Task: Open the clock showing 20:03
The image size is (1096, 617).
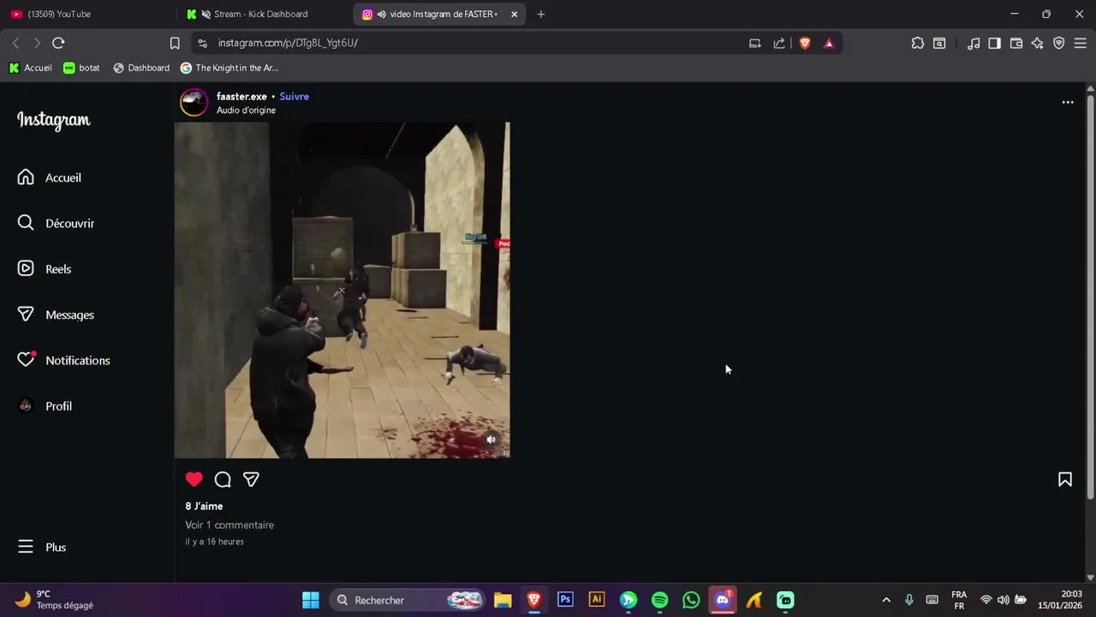Action: [1060, 600]
